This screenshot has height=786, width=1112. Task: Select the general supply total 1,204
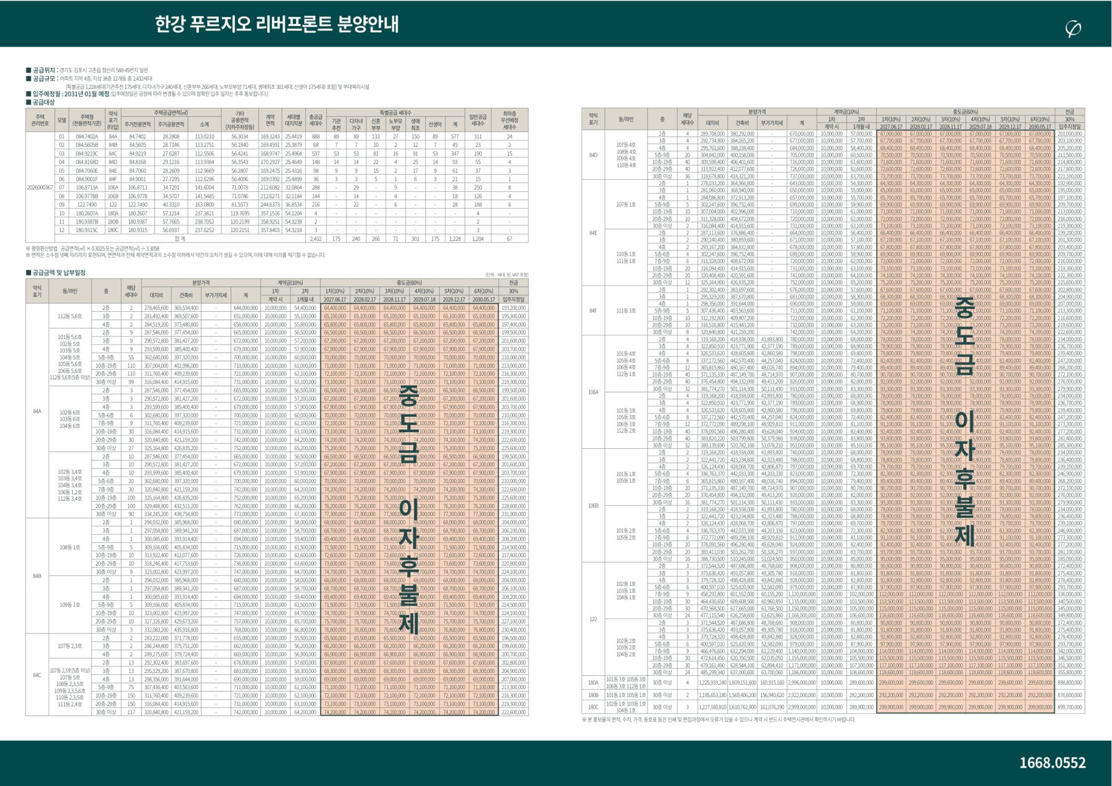478,238
